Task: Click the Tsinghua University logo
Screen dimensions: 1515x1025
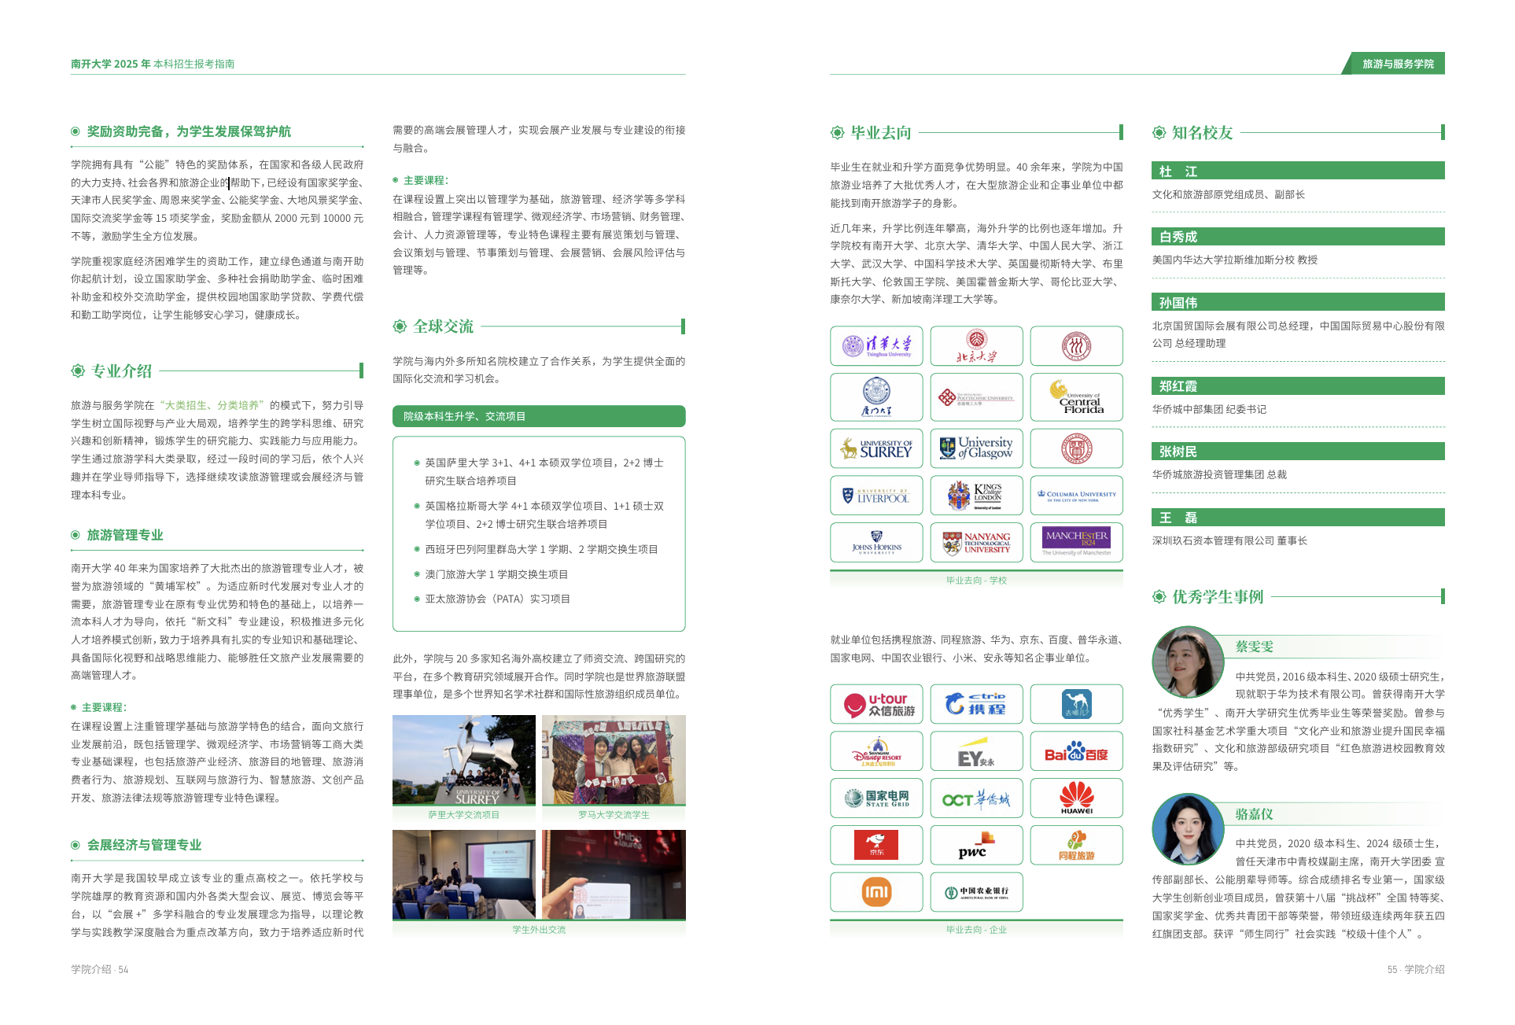Action: click(x=876, y=346)
